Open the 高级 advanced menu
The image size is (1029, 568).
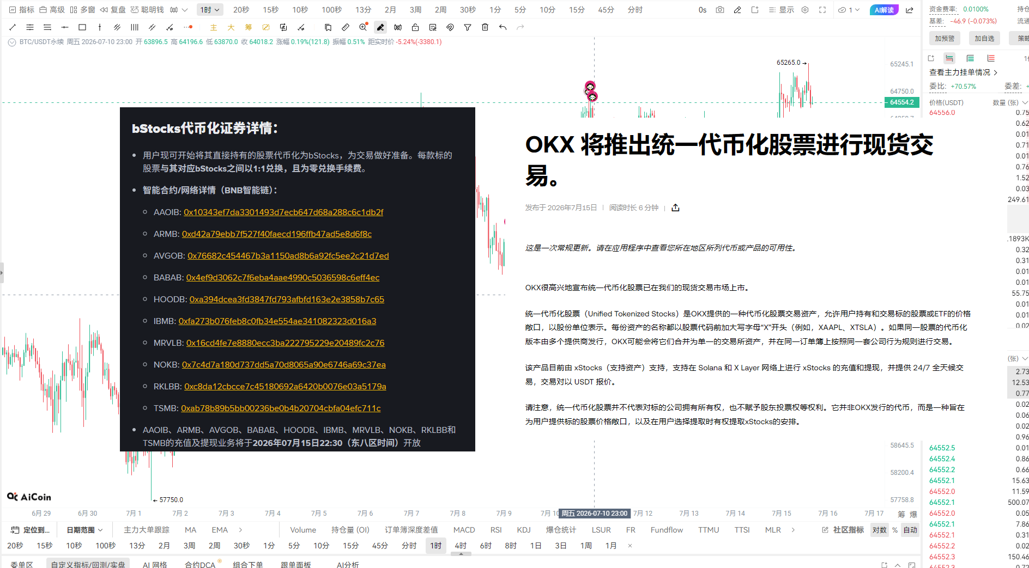(x=52, y=10)
